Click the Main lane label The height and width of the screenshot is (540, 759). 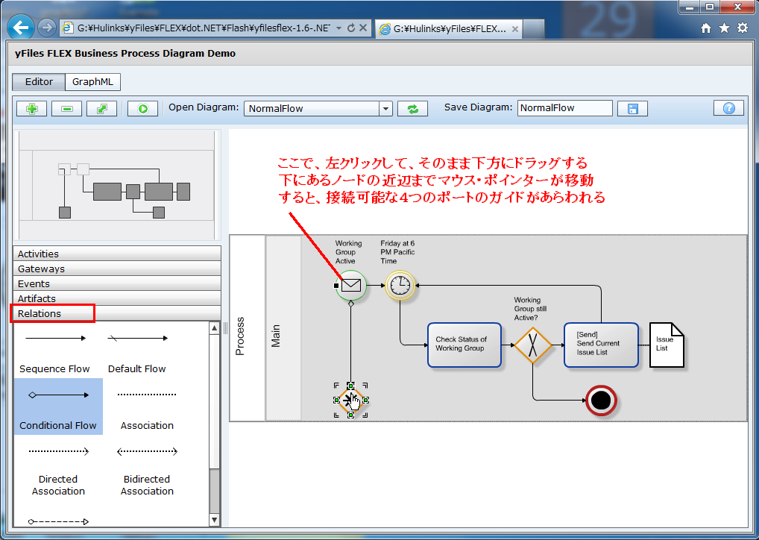pos(275,336)
